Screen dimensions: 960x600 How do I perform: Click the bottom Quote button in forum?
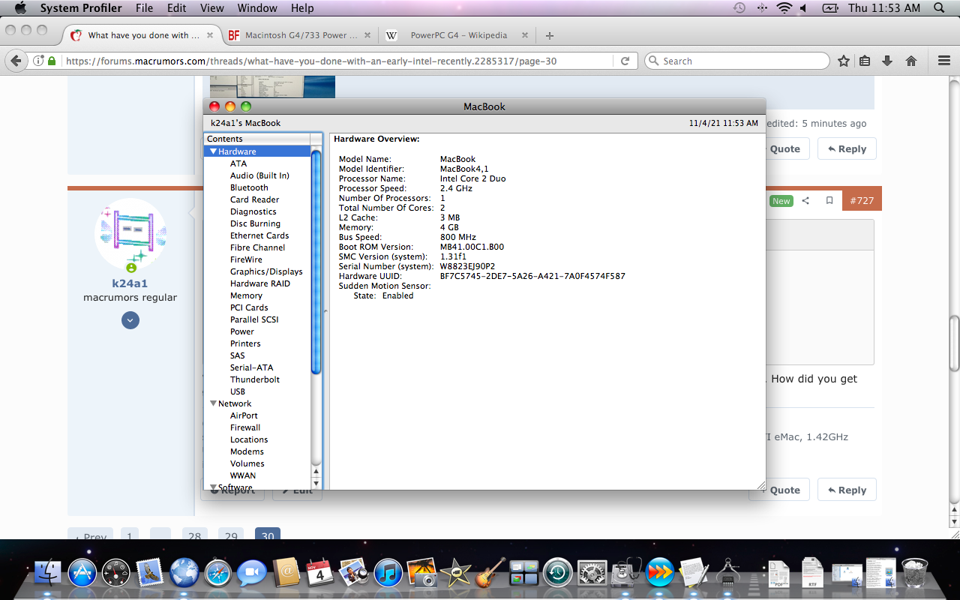point(780,490)
